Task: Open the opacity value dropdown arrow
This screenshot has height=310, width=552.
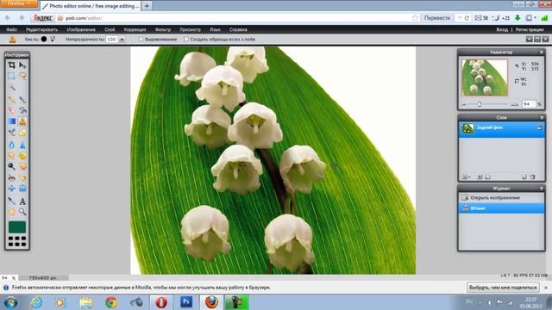Action: [122, 40]
